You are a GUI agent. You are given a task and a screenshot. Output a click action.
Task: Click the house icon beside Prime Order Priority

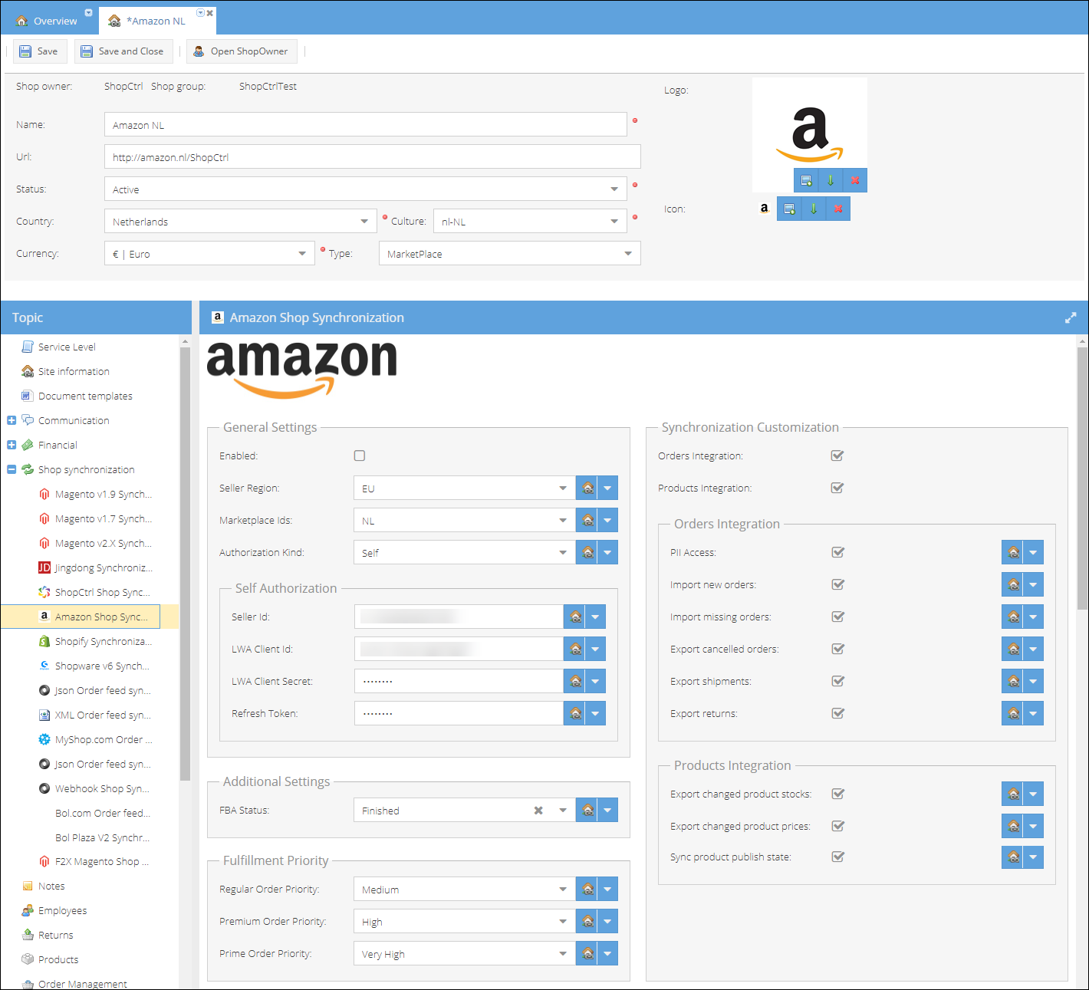(587, 953)
